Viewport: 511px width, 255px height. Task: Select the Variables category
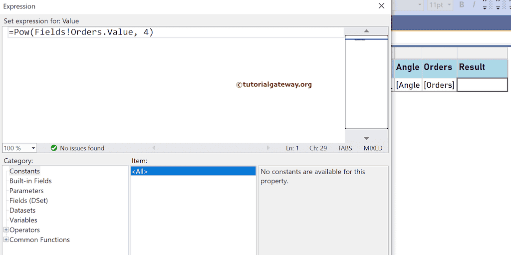coord(23,220)
